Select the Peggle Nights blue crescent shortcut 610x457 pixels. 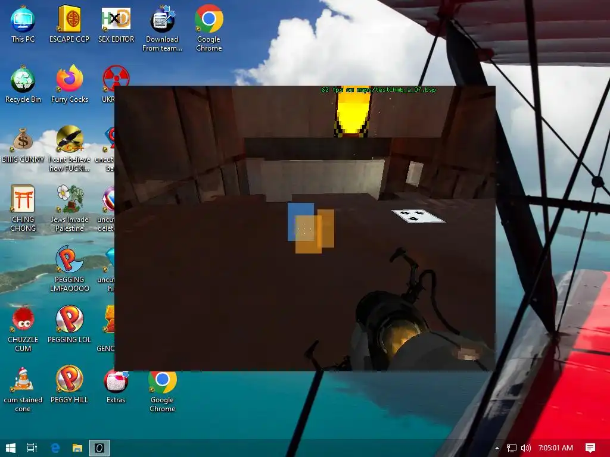69,269
